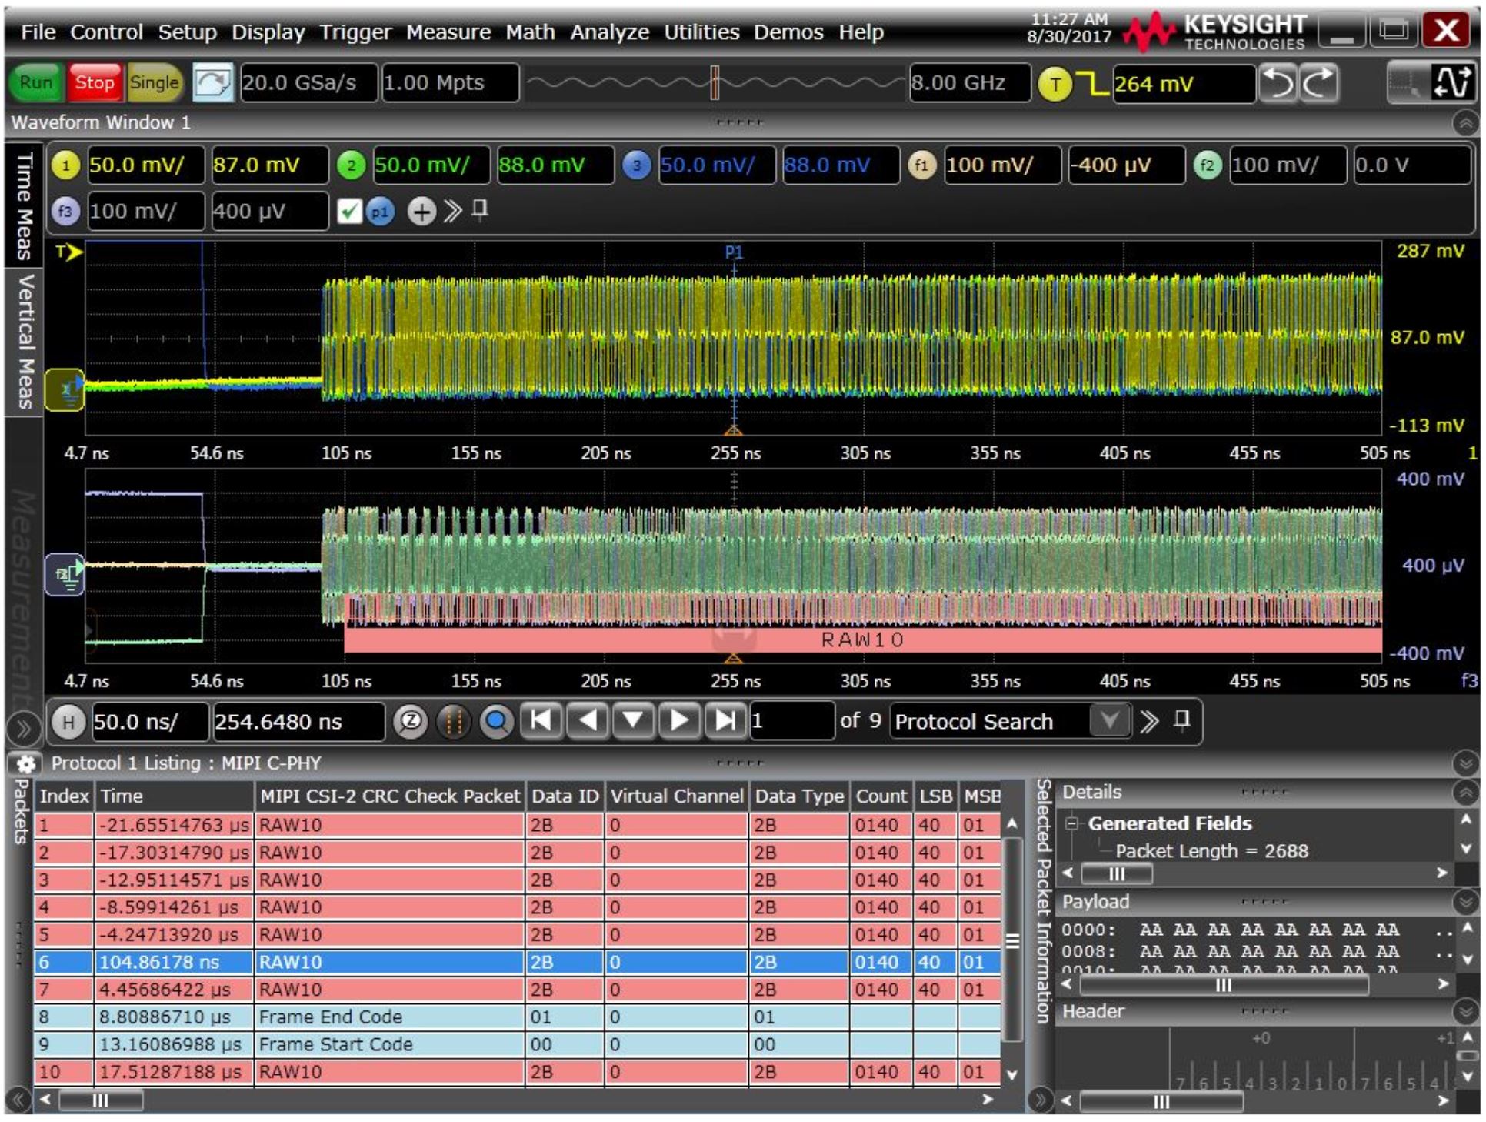Toggle channel 2 green button
The image size is (1486, 1122).
click(x=352, y=165)
